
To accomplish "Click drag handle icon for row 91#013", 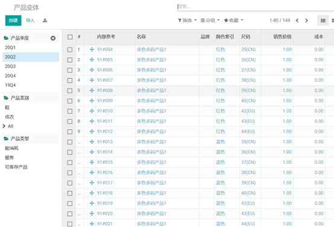I will pos(92,141).
